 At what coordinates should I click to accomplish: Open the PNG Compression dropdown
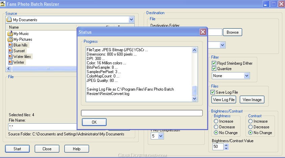[161, 136]
